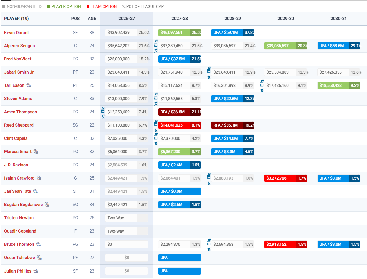This screenshot has width=367, height=279.
Task: Click Durant's green $46,097,561 player option
Action: click(x=180, y=33)
